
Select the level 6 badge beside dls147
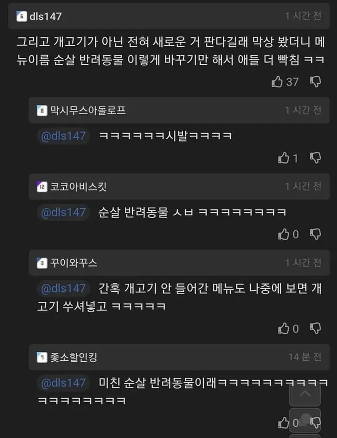[22, 16]
